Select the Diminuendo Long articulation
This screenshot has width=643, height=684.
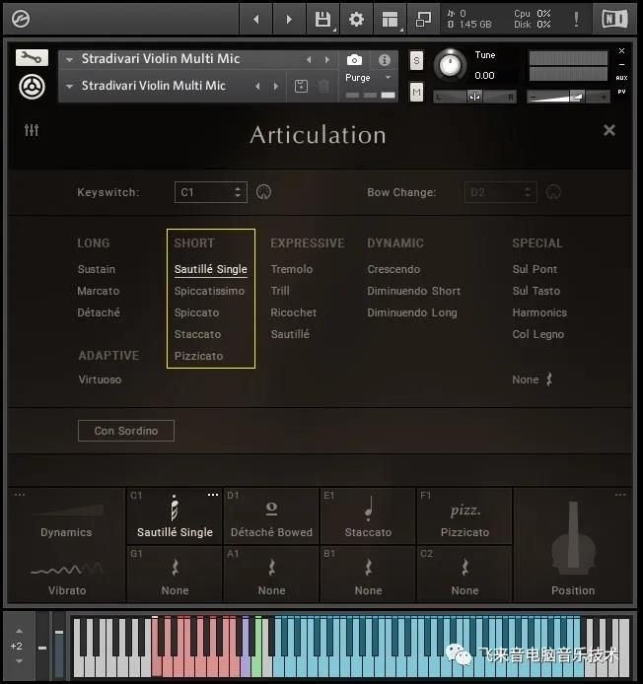(x=412, y=312)
